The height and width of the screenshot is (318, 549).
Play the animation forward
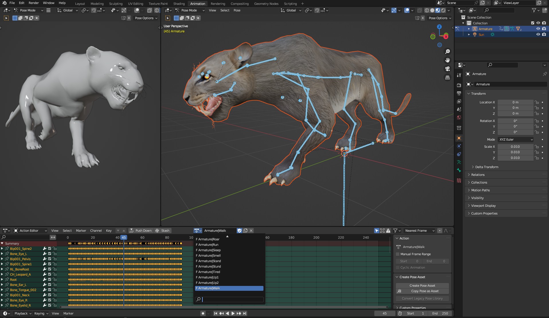(x=233, y=313)
